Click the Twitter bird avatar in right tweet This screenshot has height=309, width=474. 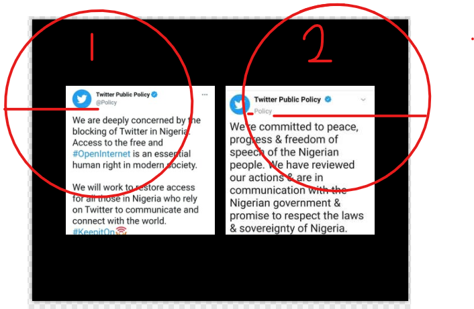click(x=240, y=104)
